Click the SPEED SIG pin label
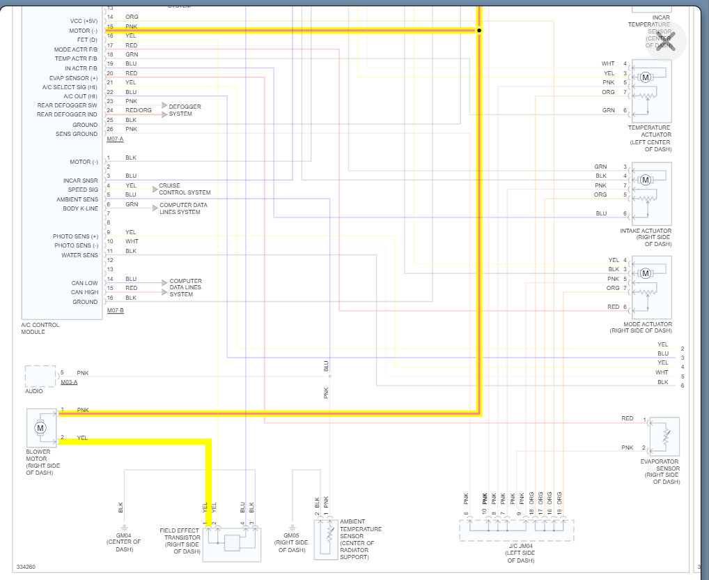Viewport: 709px width, 580px height. [83, 190]
